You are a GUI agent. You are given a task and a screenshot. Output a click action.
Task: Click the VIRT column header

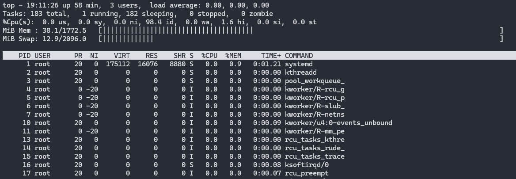[122, 56]
